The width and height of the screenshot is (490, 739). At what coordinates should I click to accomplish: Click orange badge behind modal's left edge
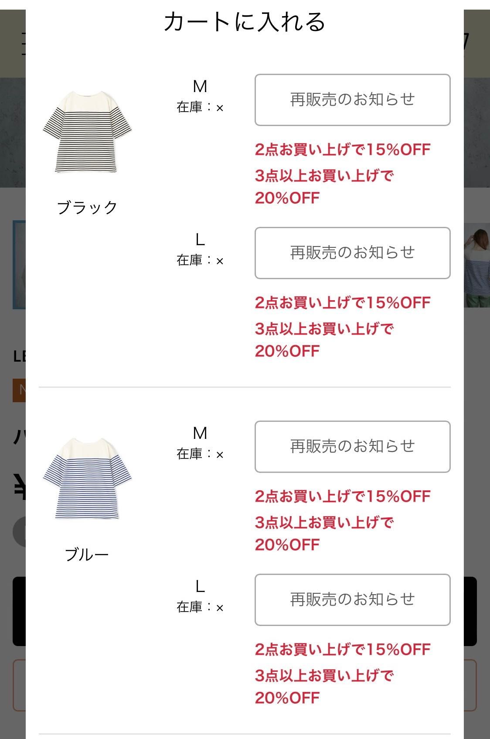point(19,390)
